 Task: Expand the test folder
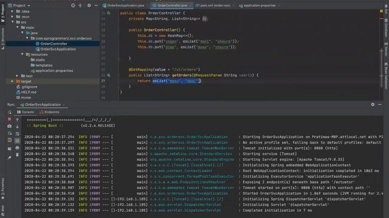[x=17, y=76]
